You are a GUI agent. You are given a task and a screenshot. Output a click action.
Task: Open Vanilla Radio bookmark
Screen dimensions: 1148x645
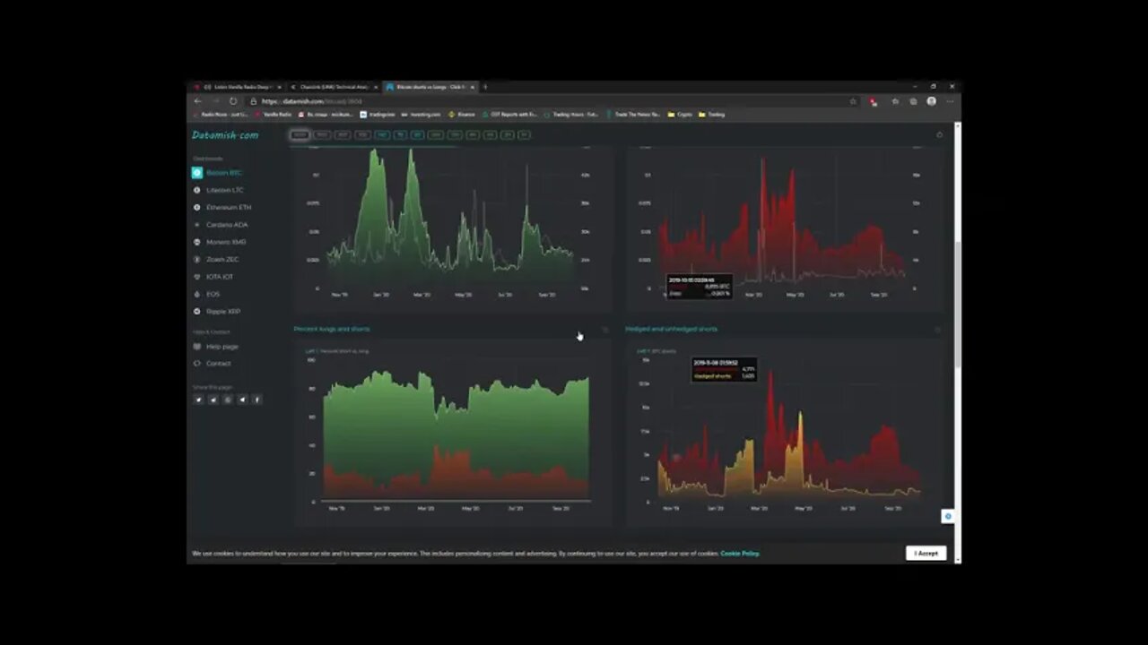point(274,115)
